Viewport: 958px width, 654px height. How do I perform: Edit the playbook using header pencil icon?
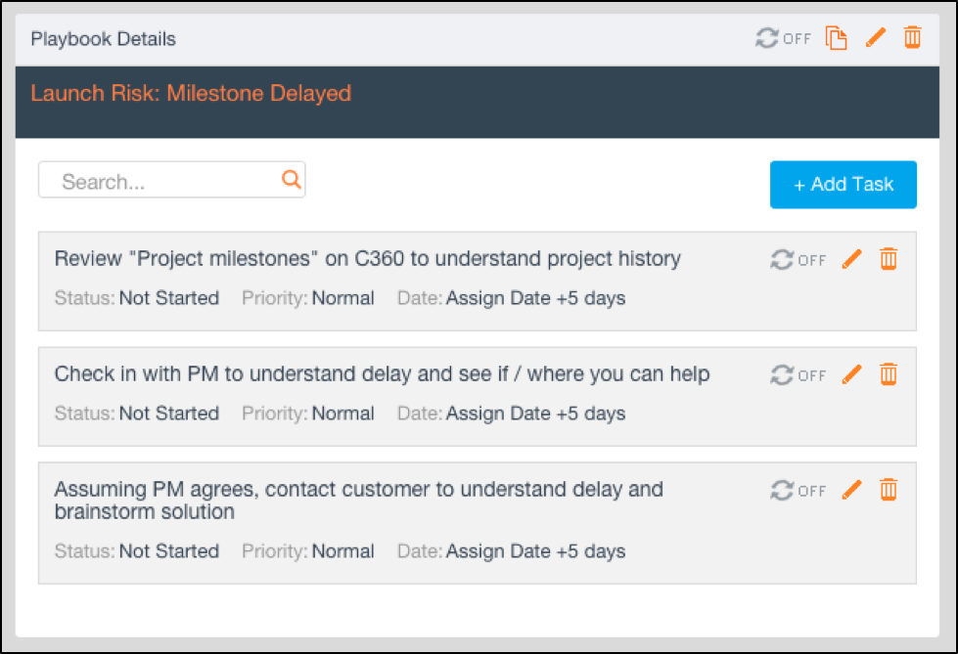tap(876, 38)
